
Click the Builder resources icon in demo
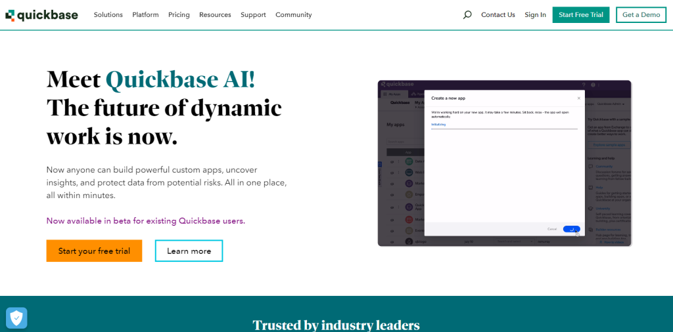(x=591, y=230)
